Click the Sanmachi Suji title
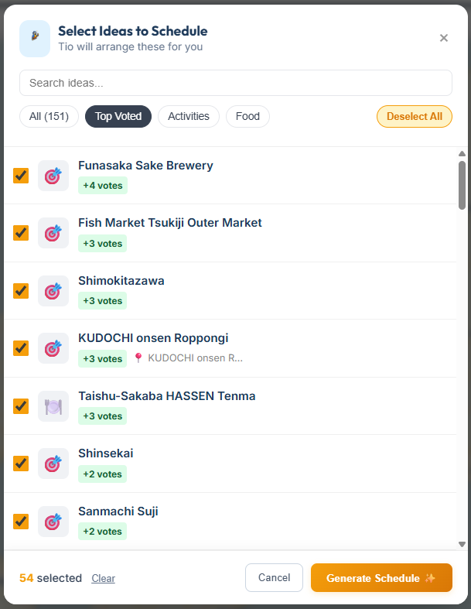 pyautogui.click(x=118, y=511)
